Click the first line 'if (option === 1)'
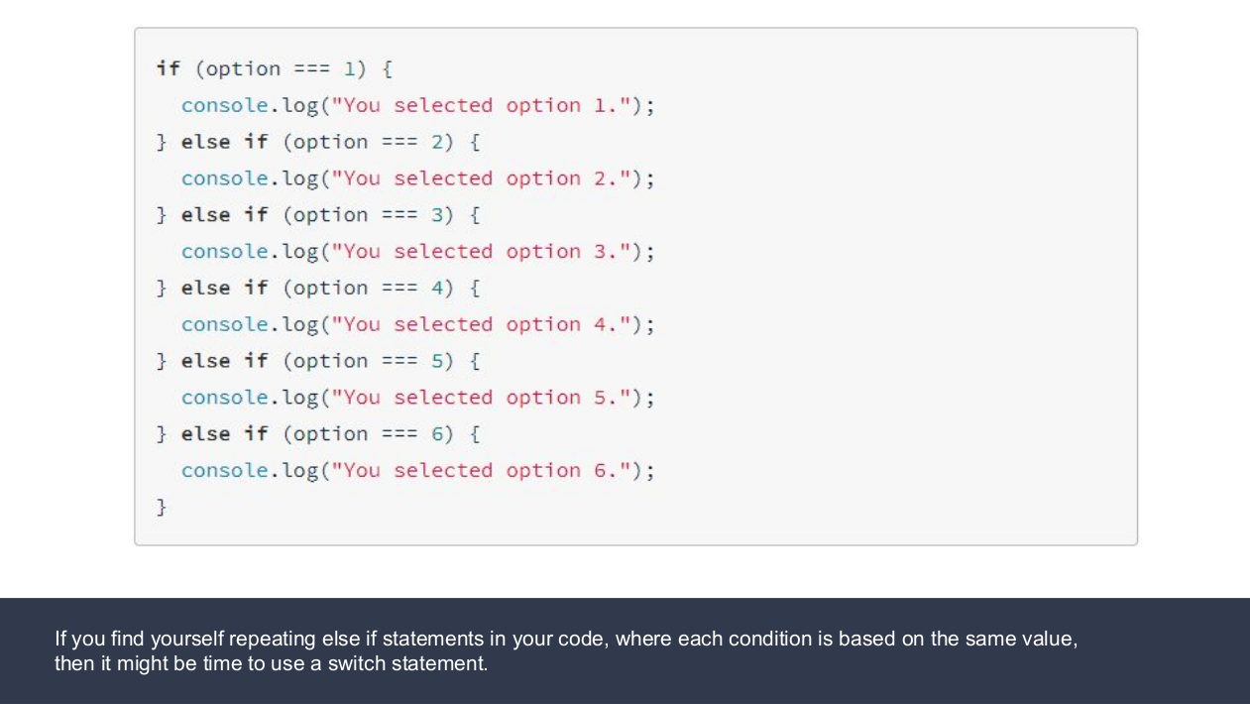 pos(274,69)
